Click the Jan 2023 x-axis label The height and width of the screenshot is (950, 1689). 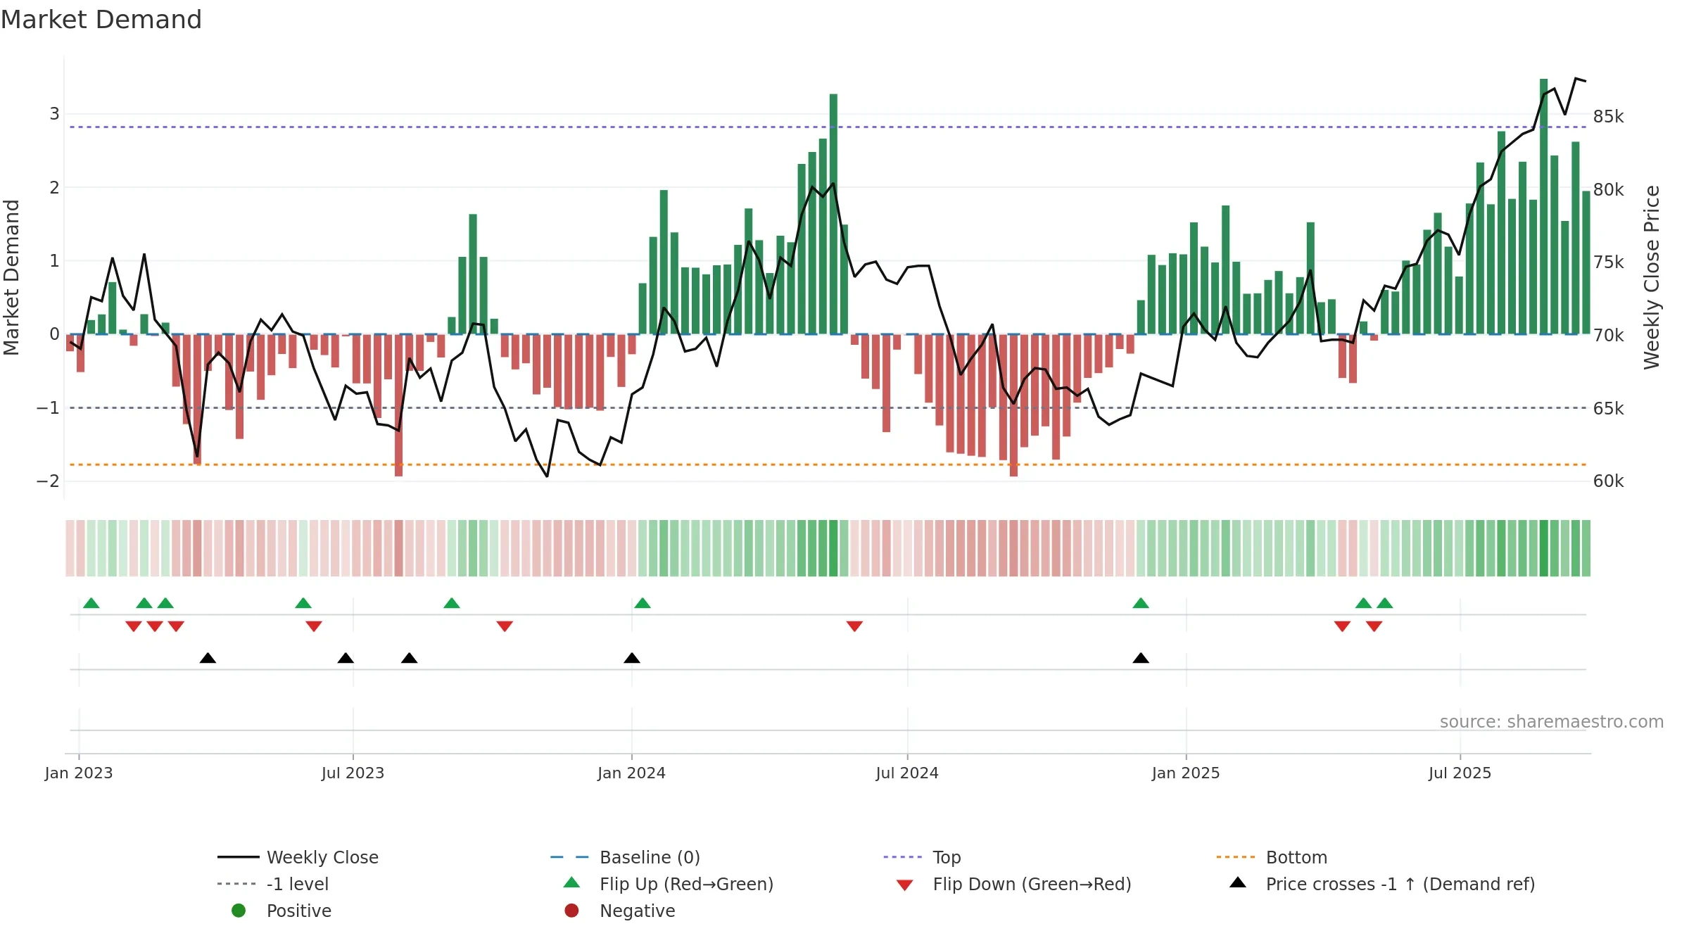[x=79, y=773]
